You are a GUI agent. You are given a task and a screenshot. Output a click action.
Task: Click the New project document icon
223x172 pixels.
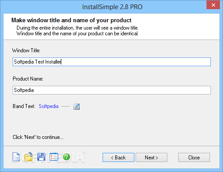tap(16, 157)
